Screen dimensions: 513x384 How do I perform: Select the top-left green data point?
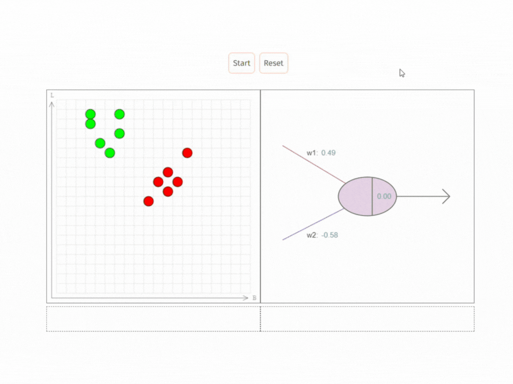click(x=90, y=114)
